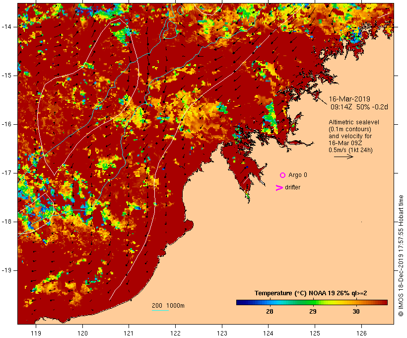Click the 0.5m/s velocity scale arrow
Screen dimensions: 407x338
343,157
